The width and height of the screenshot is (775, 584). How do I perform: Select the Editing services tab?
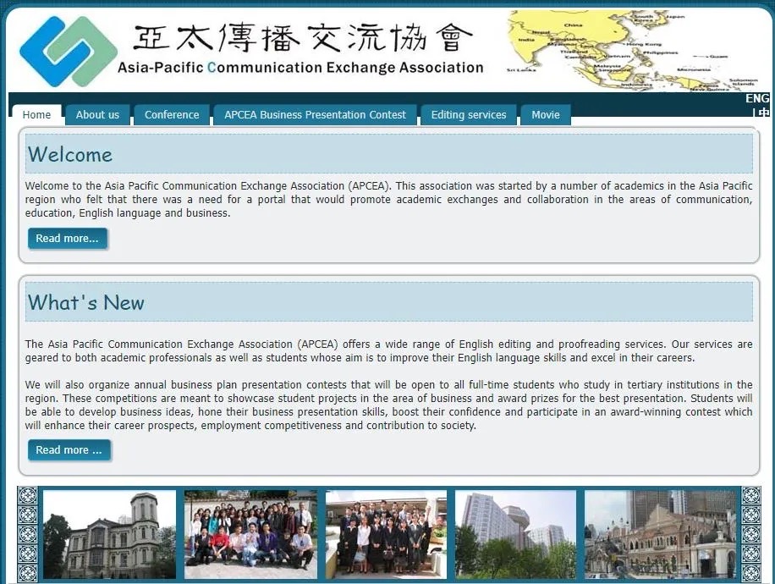[469, 115]
